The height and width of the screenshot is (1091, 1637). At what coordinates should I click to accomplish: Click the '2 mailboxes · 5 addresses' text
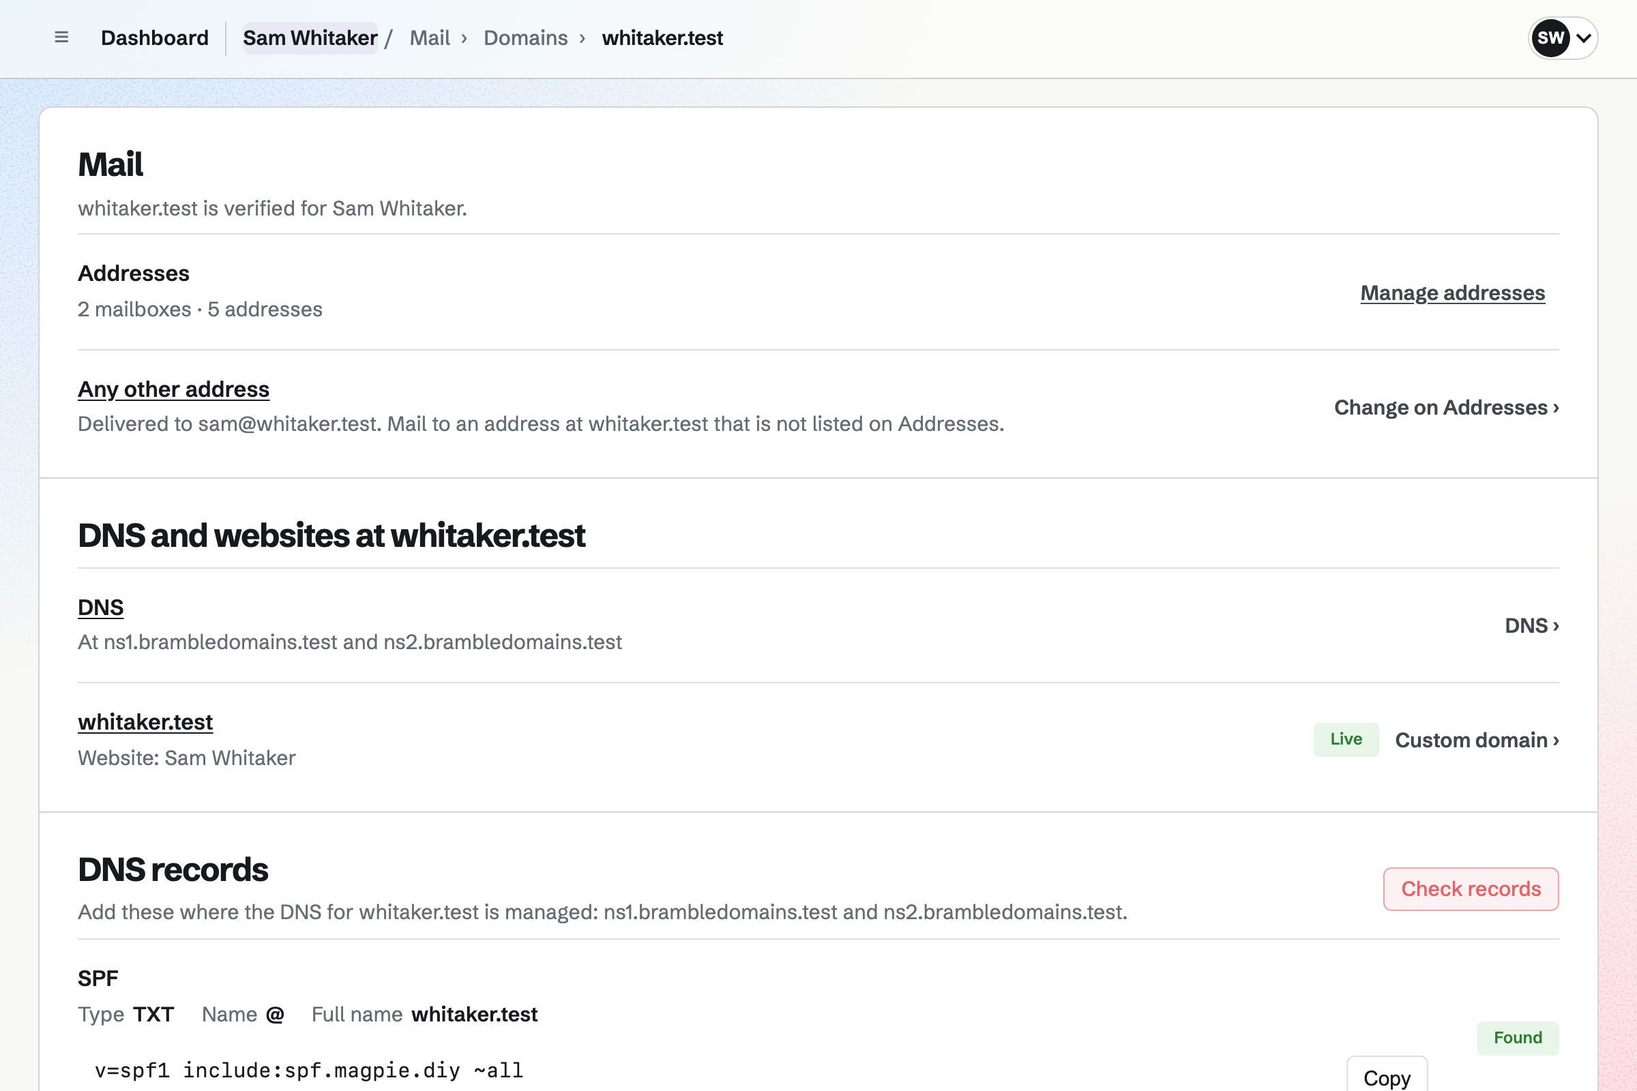pos(200,309)
